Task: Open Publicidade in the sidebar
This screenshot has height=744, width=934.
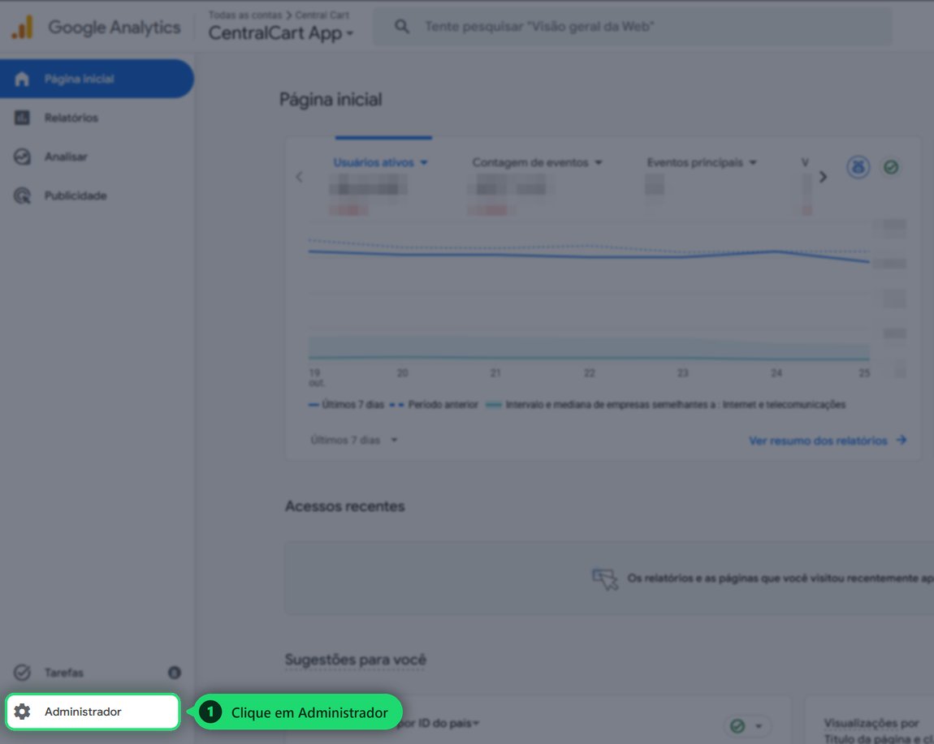Action: [x=97, y=196]
